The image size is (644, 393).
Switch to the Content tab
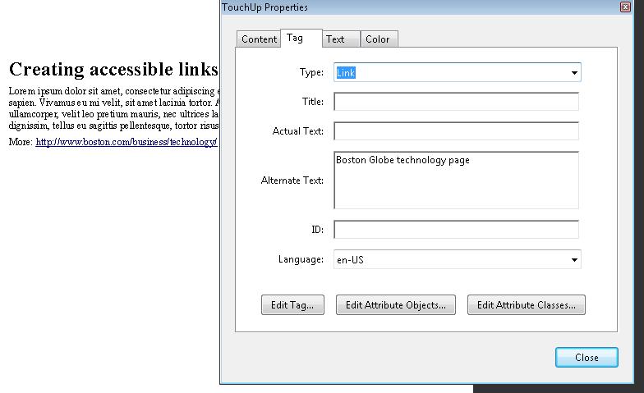click(x=259, y=39)
